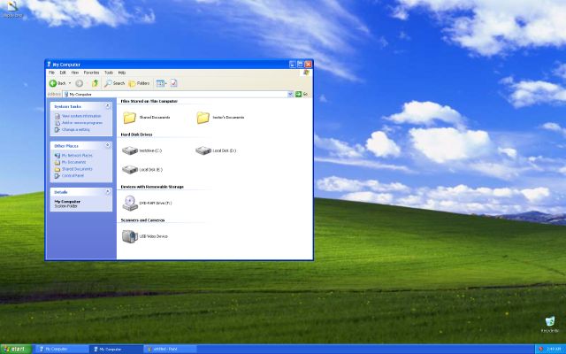Toggle the Folders pane button
The image size is (566, 354).
click(x=140, y=83)
